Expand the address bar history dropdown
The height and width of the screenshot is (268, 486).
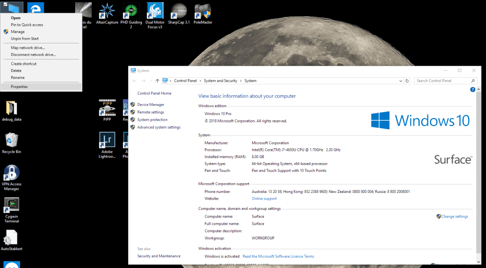tap(400, 80)
